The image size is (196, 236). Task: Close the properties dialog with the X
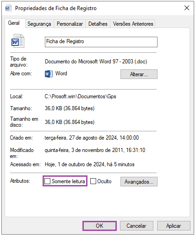[x=187, y=8]
